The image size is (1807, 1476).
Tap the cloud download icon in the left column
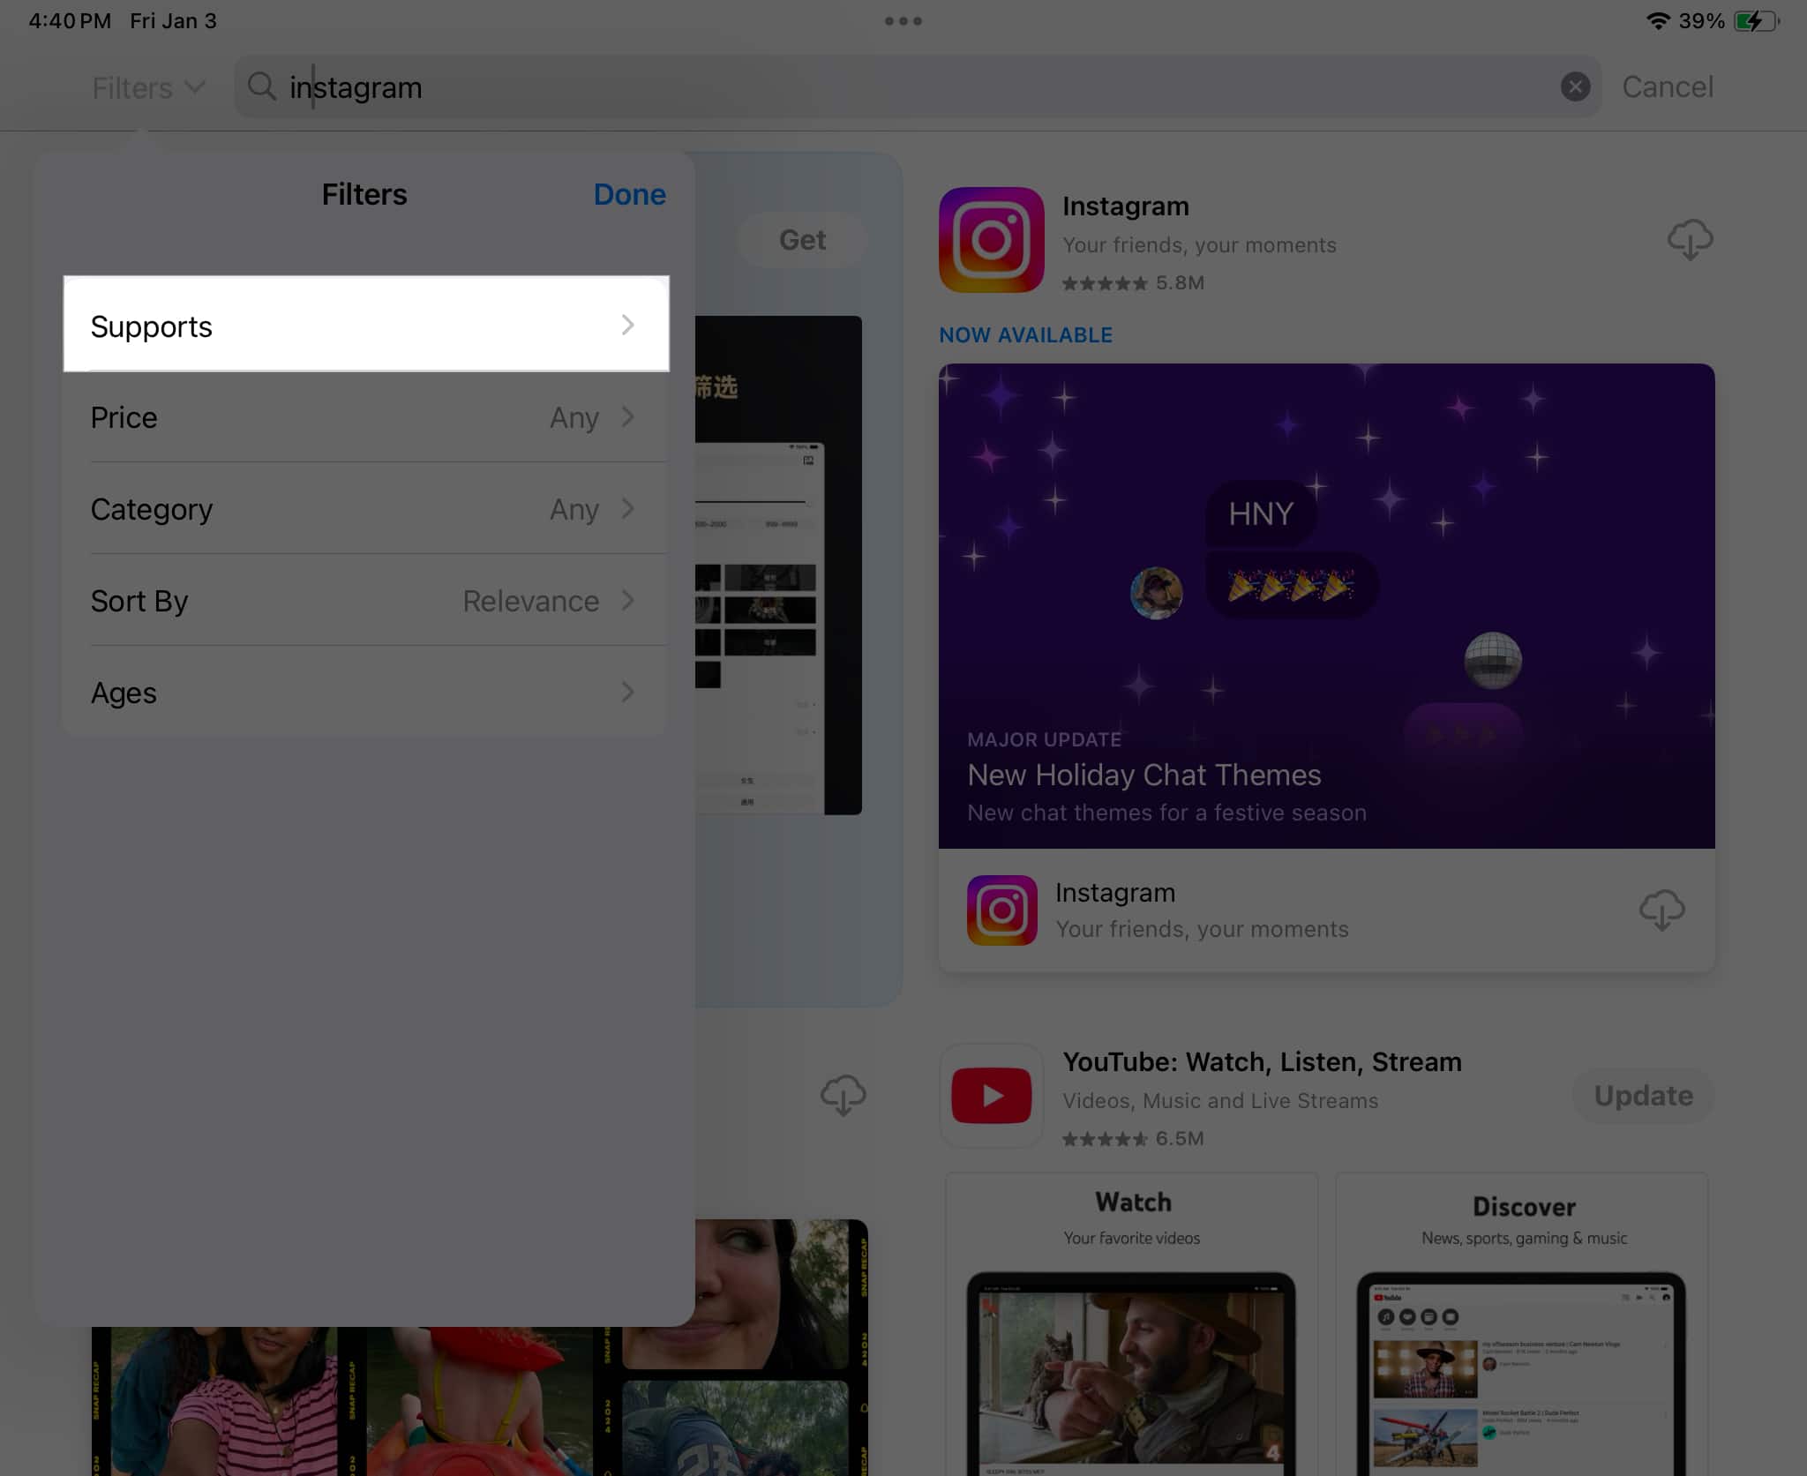pyautogui.click(x=843, y=1095)
